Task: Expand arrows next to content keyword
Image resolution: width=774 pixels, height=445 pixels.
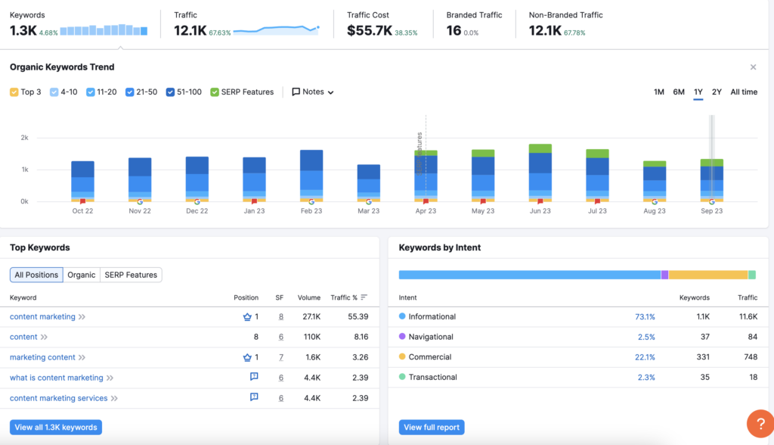Action: 44,338
